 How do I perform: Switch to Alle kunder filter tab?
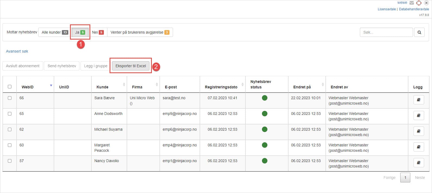(55, 32)
